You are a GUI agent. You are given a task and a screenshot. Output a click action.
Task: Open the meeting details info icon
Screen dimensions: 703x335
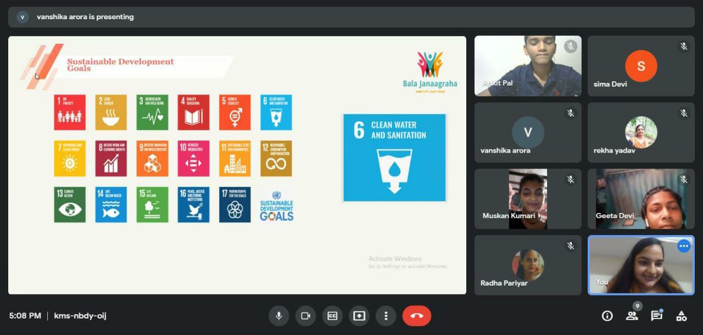[607, 316]
